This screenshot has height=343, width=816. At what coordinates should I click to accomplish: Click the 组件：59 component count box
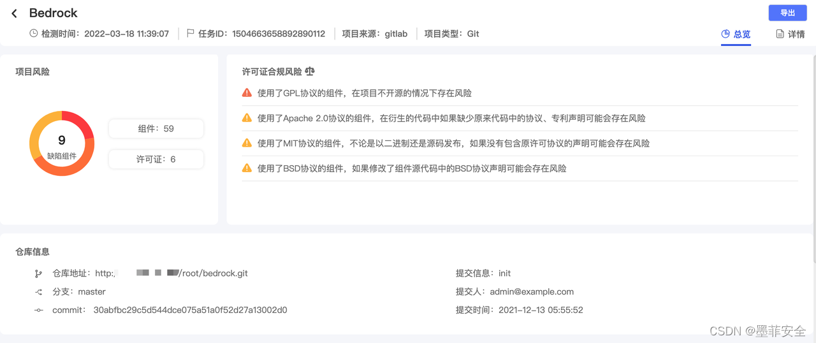coord(156,128)
